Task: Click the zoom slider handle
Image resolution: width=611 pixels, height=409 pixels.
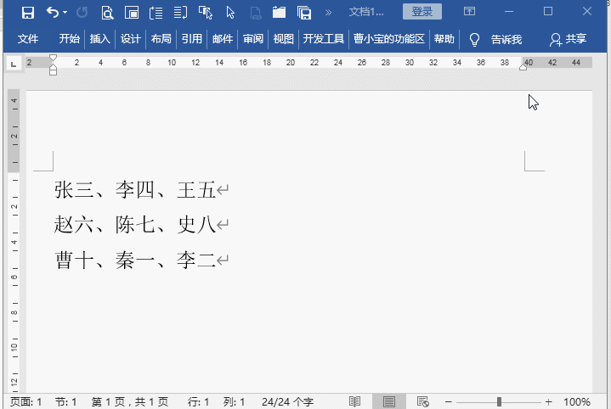Action: (499, 401)
